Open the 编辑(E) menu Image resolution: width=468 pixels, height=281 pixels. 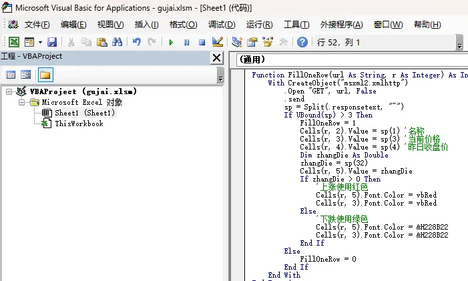[x=73, y=25]
